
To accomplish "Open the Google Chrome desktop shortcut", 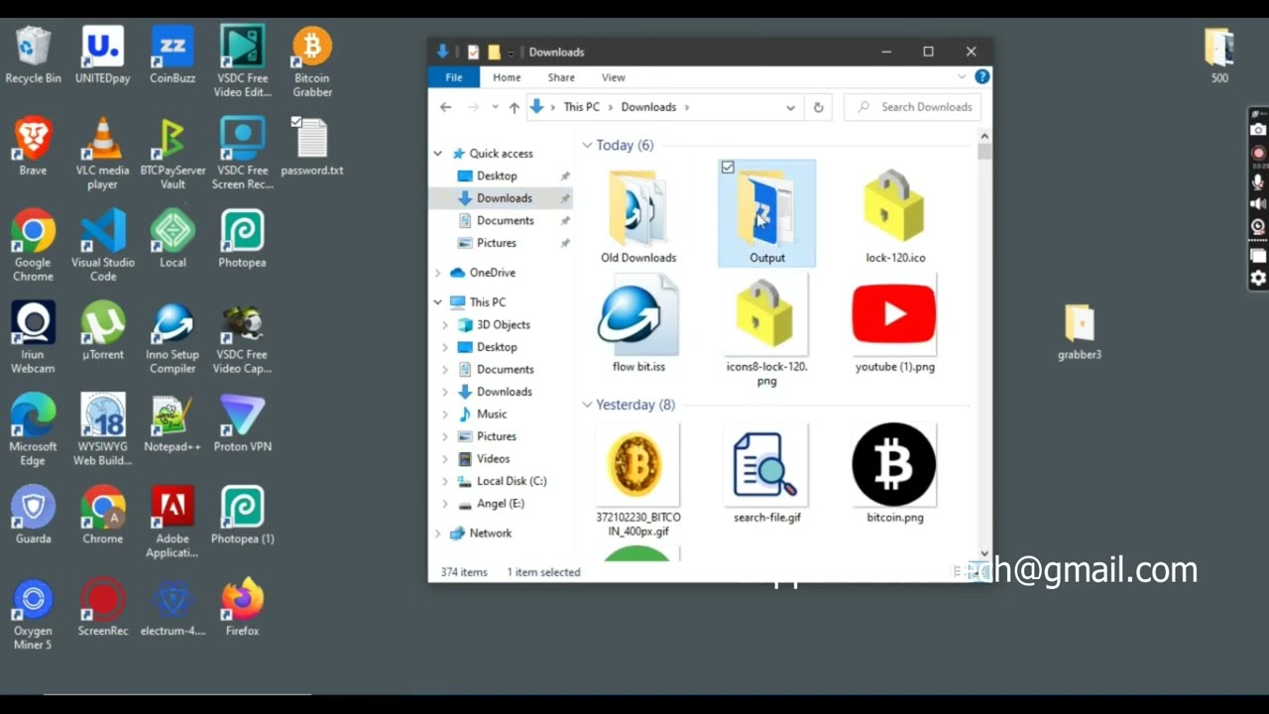I will tap(33, 245).
